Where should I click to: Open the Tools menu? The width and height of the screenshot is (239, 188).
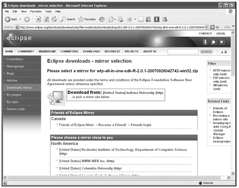click(48, 12)
